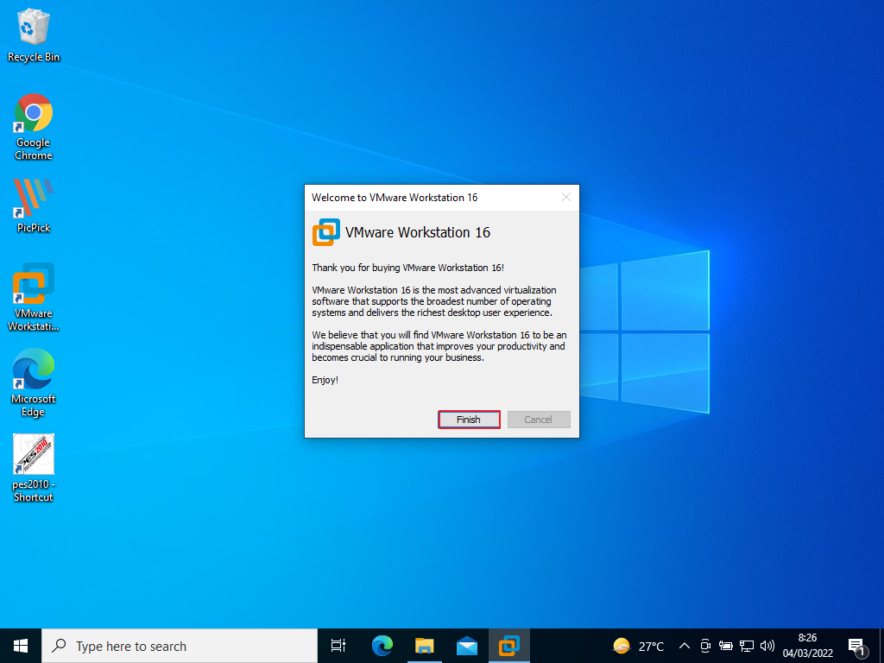Click the search box on the taskbar
The image size is (884, 663).
tap(155, 645)
